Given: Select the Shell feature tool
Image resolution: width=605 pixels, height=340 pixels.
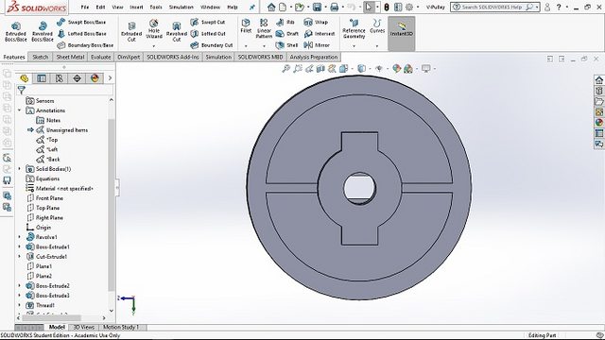Looking at the screenshot, I should [x=286, y=45].
